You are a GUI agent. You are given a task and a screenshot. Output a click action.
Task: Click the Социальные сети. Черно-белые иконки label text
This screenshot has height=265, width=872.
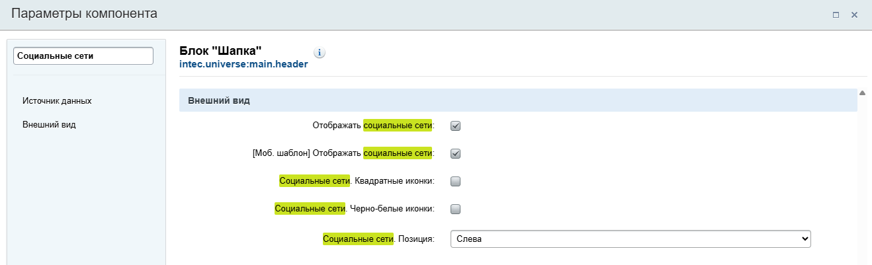tap(354, 209)
